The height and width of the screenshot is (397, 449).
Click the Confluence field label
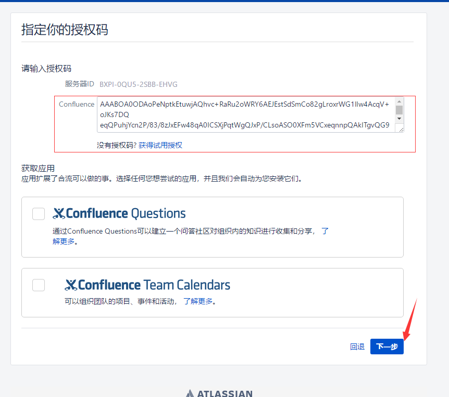[x=77, y=104]
